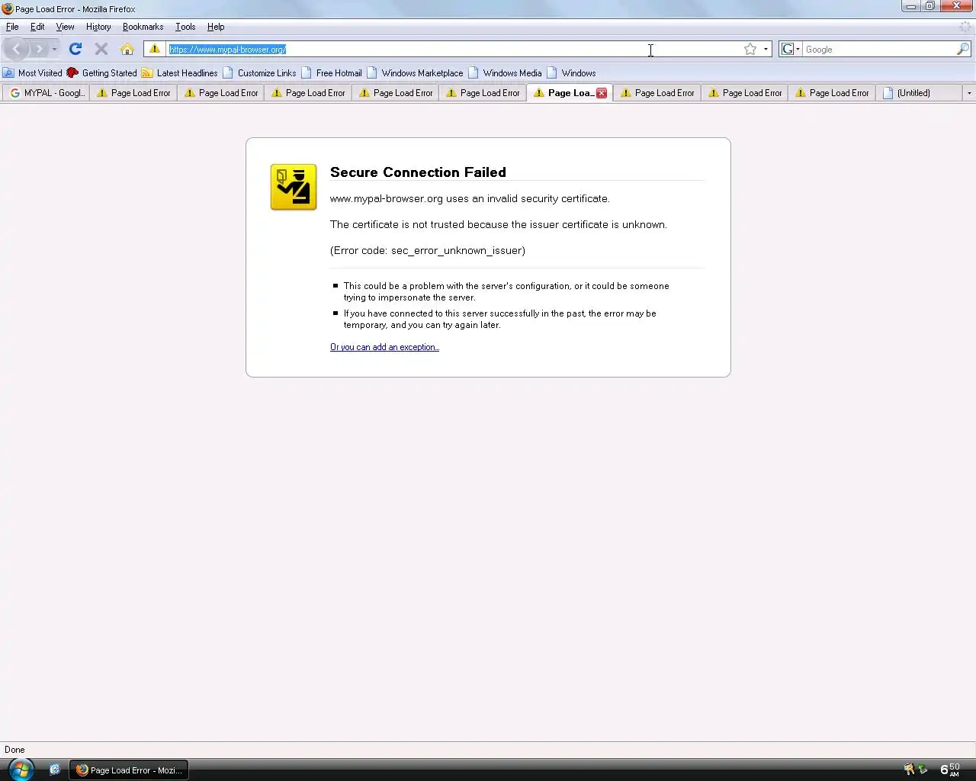Open the Tools menu
This screenshot has width=976, height=781.
(x=185, y=27)
